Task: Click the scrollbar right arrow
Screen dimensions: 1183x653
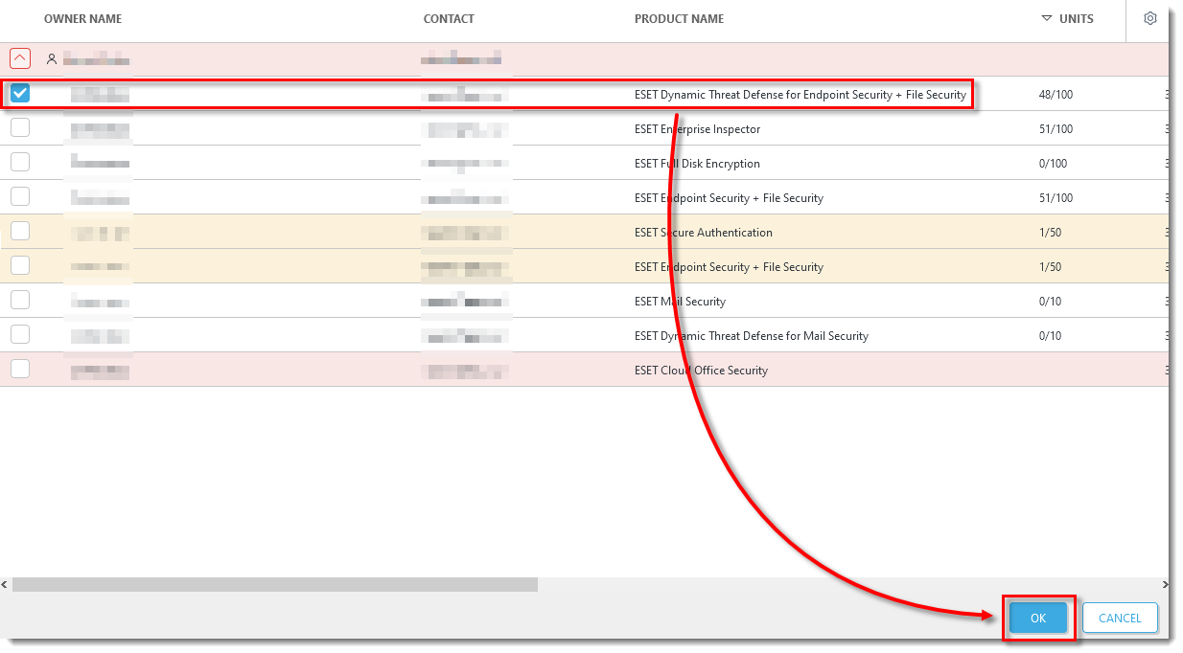Action: click(1165, 584)
